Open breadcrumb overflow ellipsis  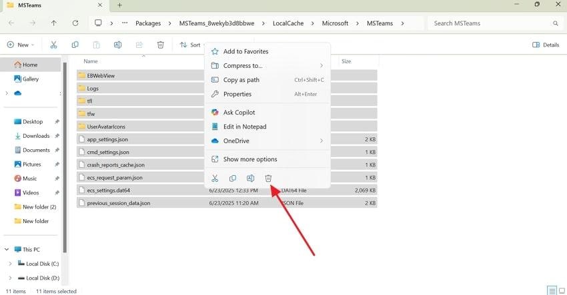[125, 23]
